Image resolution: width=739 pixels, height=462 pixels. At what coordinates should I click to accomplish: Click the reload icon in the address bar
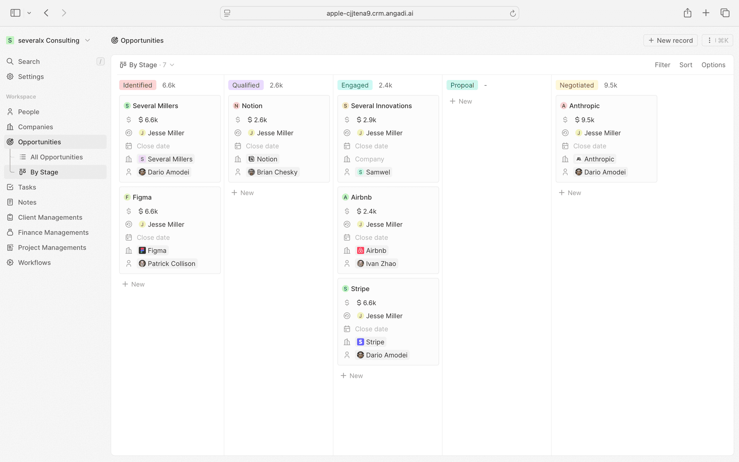coord(513,13)
